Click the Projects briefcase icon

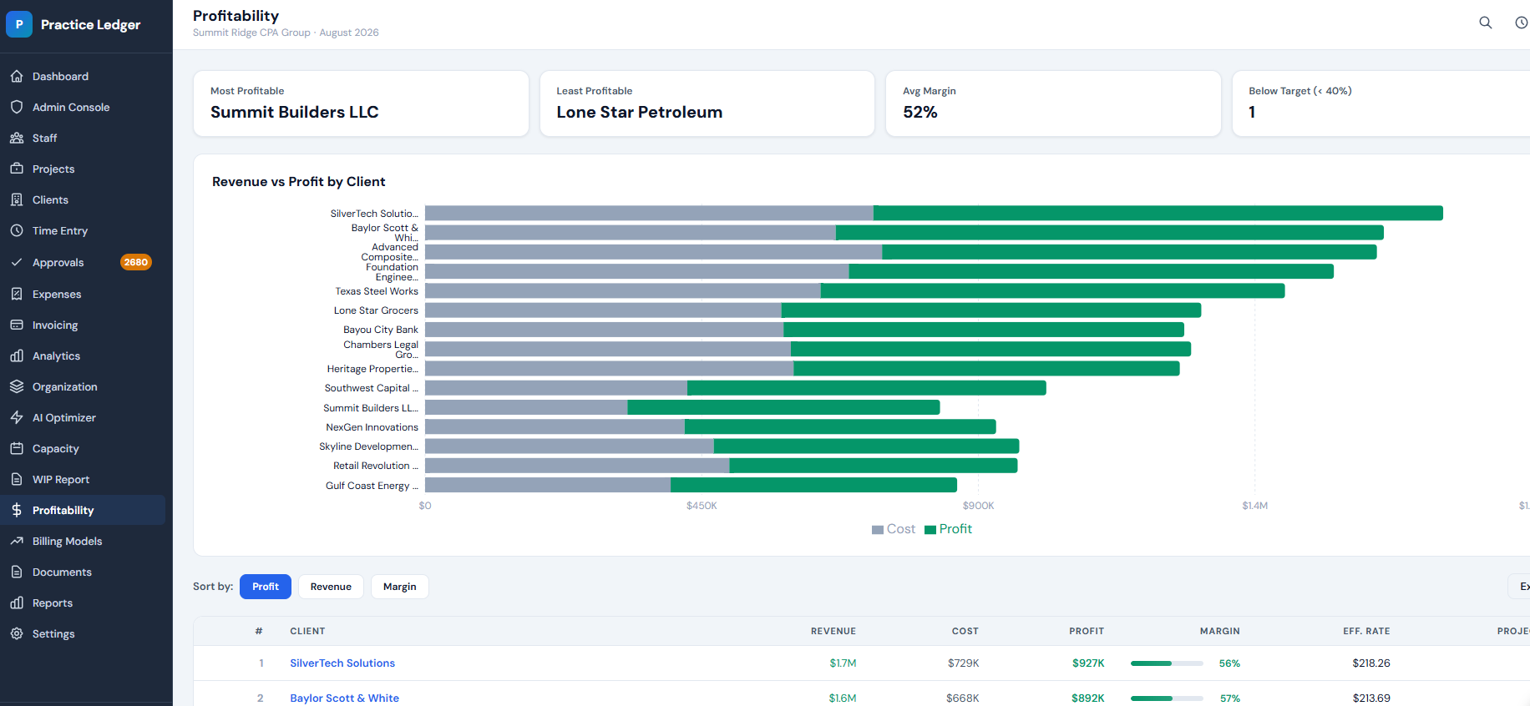17,169
